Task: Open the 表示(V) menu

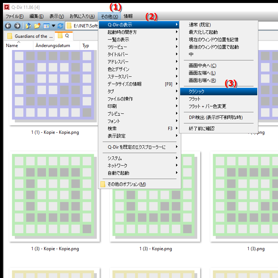Action: coord(57,16)
